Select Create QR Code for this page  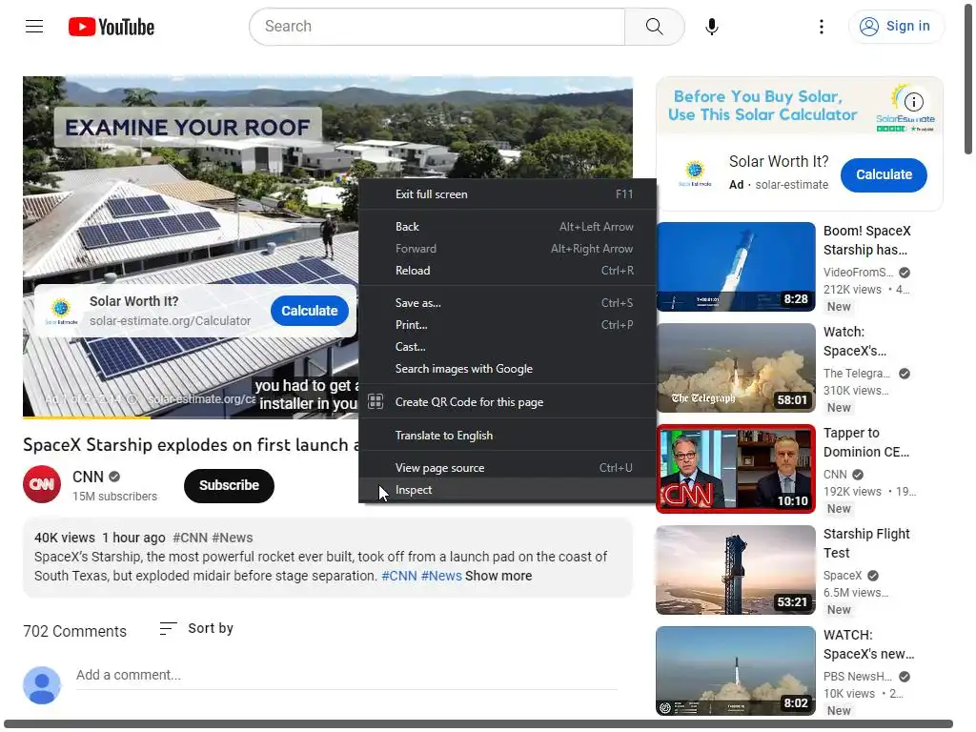click(x=507, y=402)
